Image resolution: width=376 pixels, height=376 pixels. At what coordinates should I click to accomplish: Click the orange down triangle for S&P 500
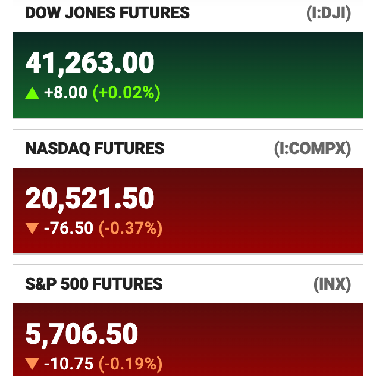32,364
